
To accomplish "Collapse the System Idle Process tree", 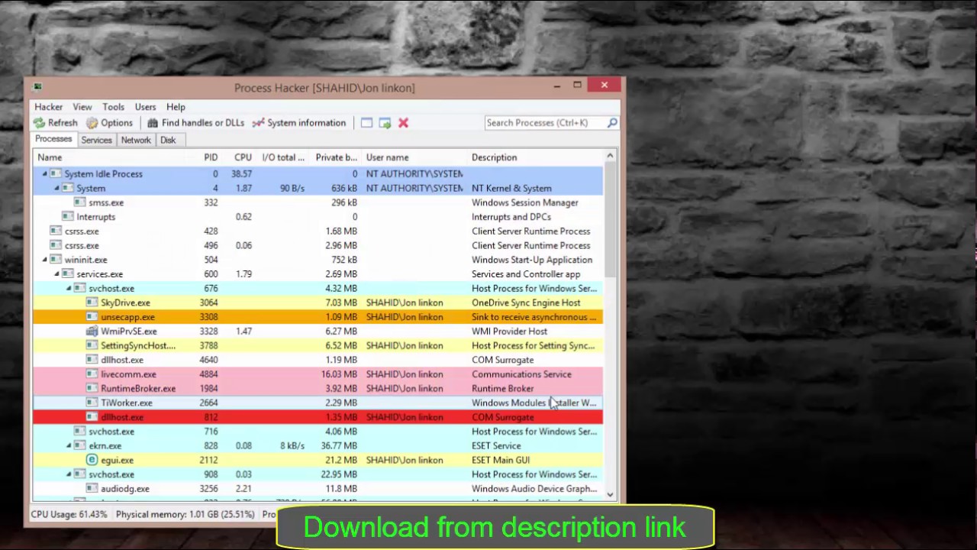I will (x=45, y=174).
